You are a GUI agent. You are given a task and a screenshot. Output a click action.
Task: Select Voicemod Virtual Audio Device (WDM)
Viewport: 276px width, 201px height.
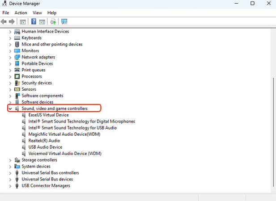tap(65, 153)
